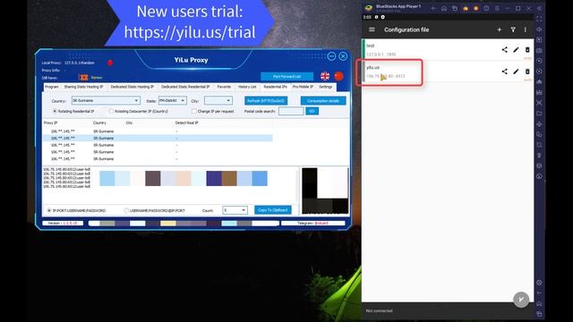Open the Dedicated Static Residential IP tab
This screenshot has width=573, height=322.
coord(185,87)
